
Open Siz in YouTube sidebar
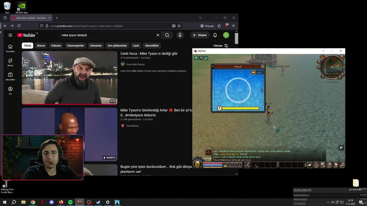click(x=10, y=90)
